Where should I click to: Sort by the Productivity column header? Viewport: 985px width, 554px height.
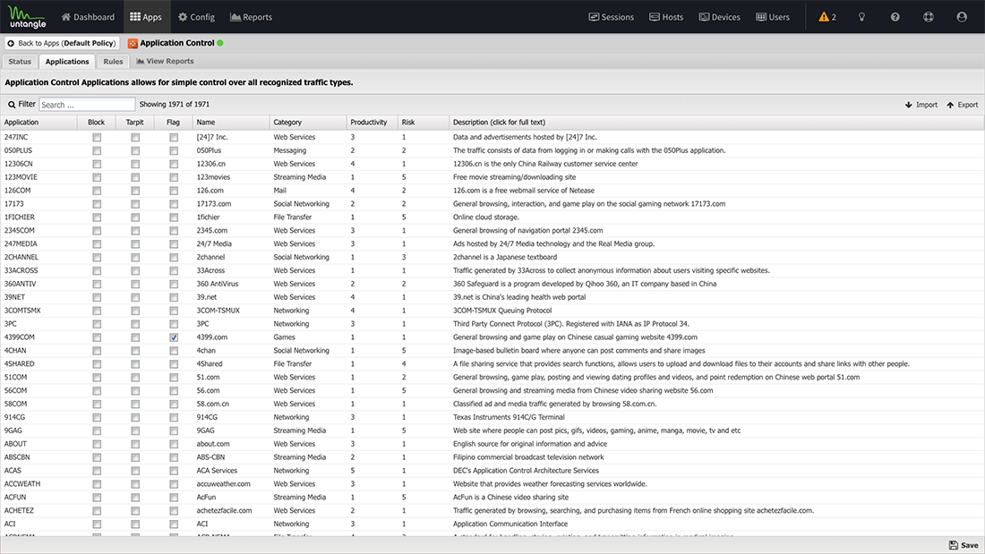click(373, 123)
